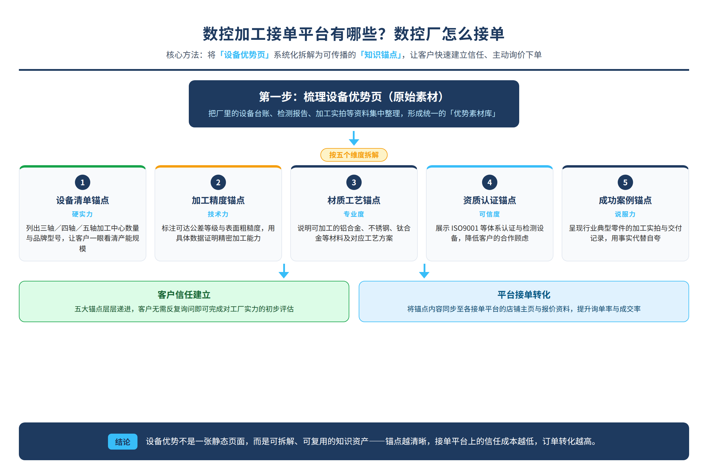Viewport: 708px width, 472px height.
Task: Click the description 列出三轴／四轴／五轴加工中心数量
Action: point(83,238)
